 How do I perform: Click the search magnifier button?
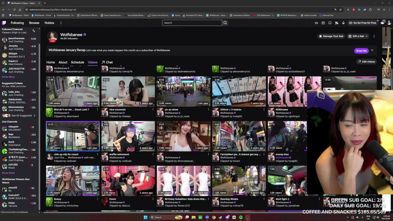coord(225,23)
